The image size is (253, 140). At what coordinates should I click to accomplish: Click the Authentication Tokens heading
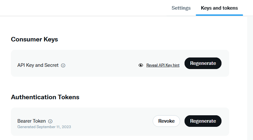(x=45, y=97)
